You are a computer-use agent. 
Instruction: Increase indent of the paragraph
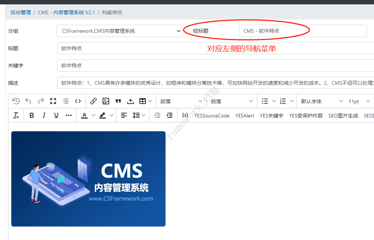coord(170,115)
